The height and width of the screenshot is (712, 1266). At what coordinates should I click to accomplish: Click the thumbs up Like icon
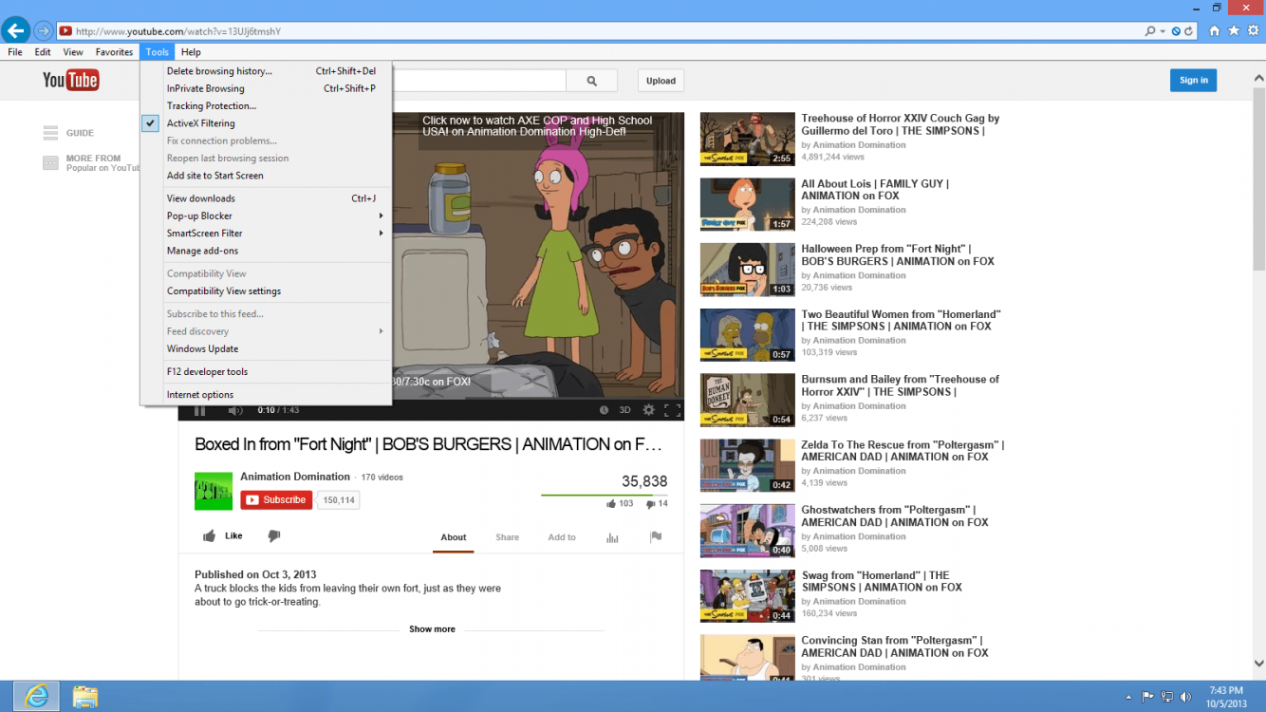[209, 536]
